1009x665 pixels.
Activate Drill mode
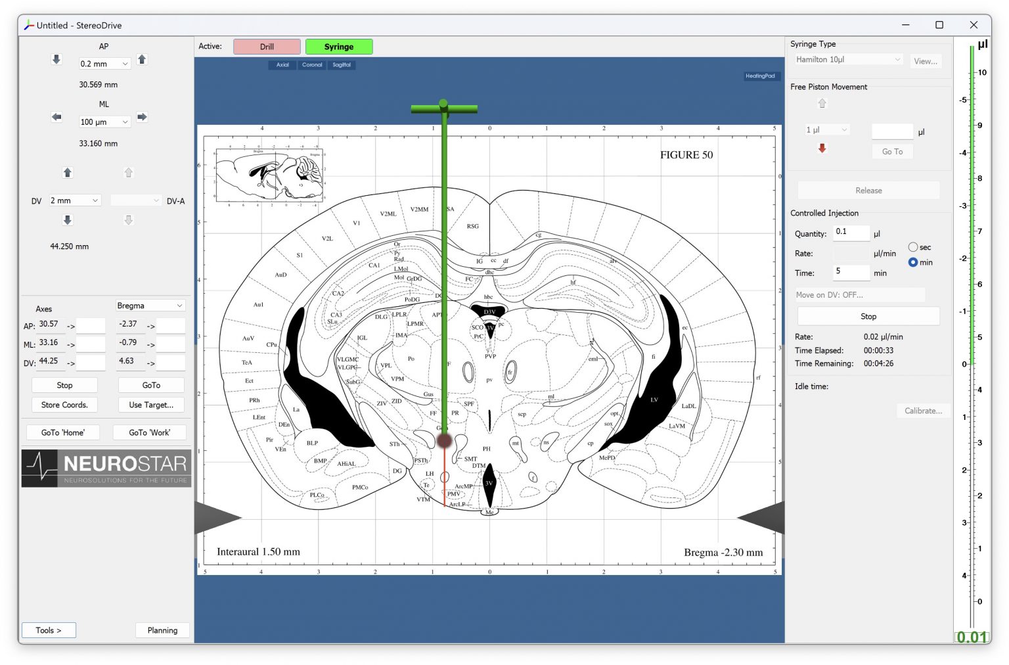267,46
